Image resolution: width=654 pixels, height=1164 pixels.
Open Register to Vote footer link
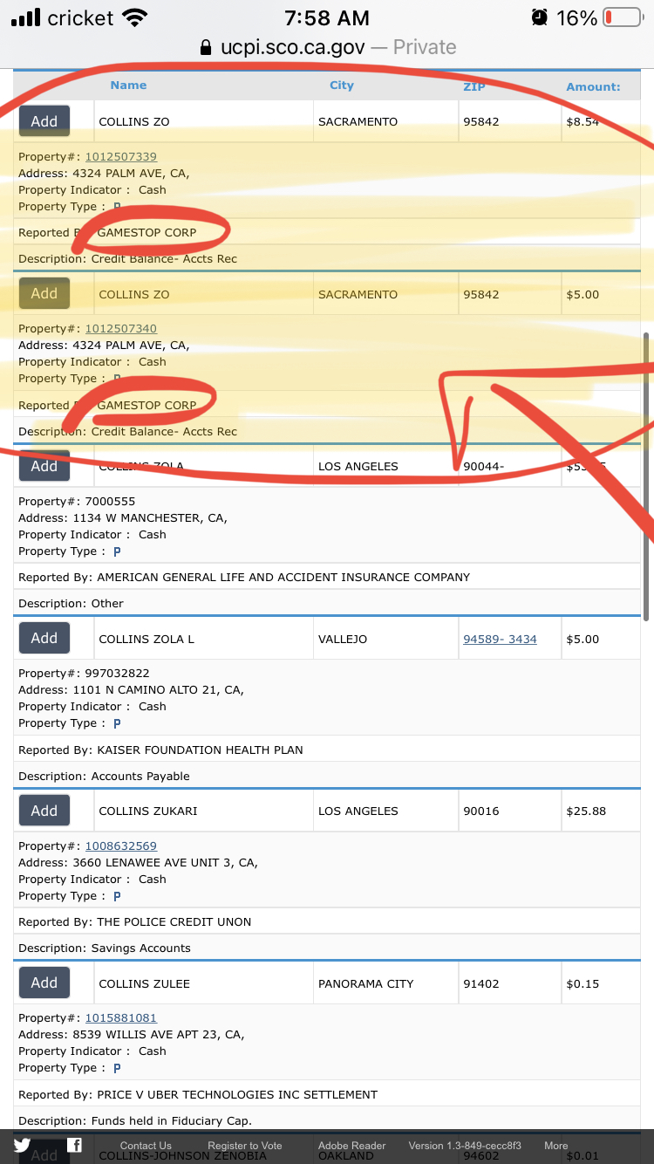(245, 1146)
